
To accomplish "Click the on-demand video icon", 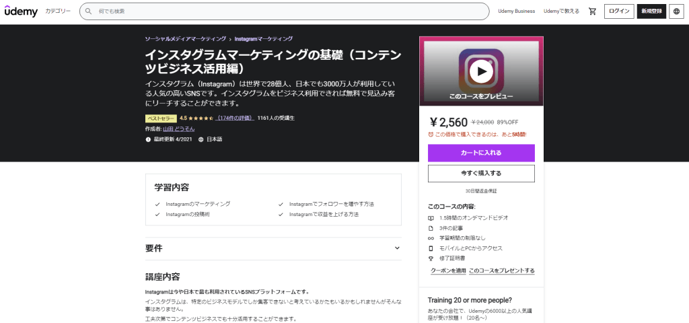I will click(x=431, y=218).
